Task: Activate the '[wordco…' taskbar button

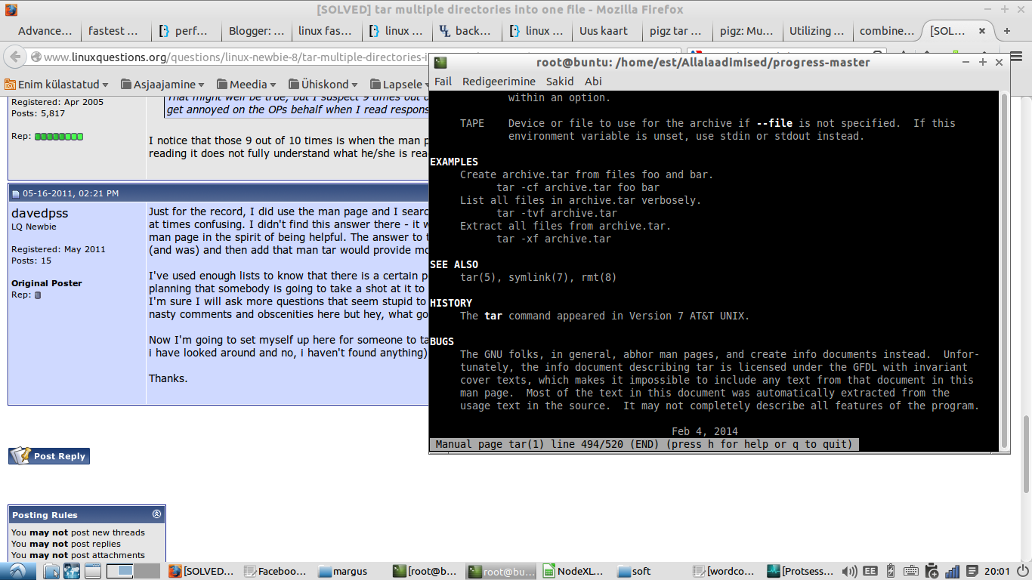Action: pos(725,571)
